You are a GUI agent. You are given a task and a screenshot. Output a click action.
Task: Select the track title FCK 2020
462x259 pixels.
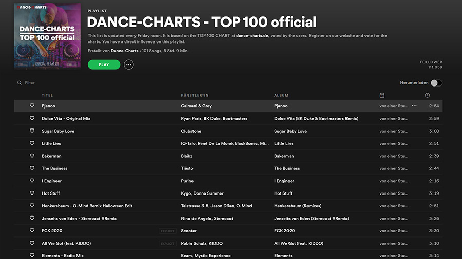(x=52, y=231)
